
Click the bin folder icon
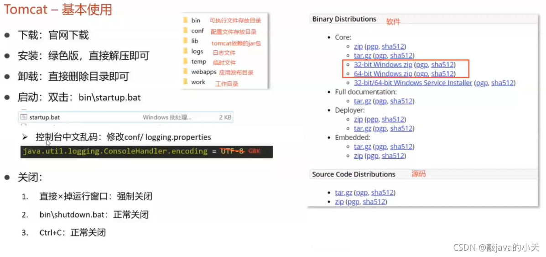[185, 20]
